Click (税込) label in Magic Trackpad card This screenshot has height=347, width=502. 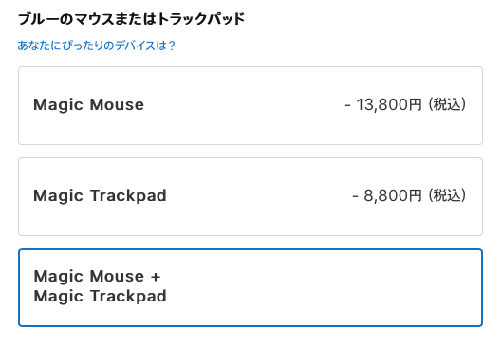pyautogui.click(x=447, y=195)
